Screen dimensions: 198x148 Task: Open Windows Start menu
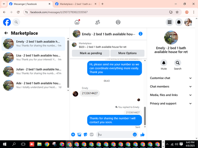pos(5,144)
